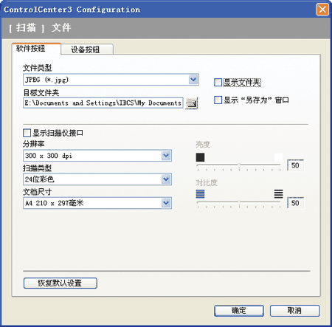
Task: Click the low contrast blue lines icon
Action: 200,194
